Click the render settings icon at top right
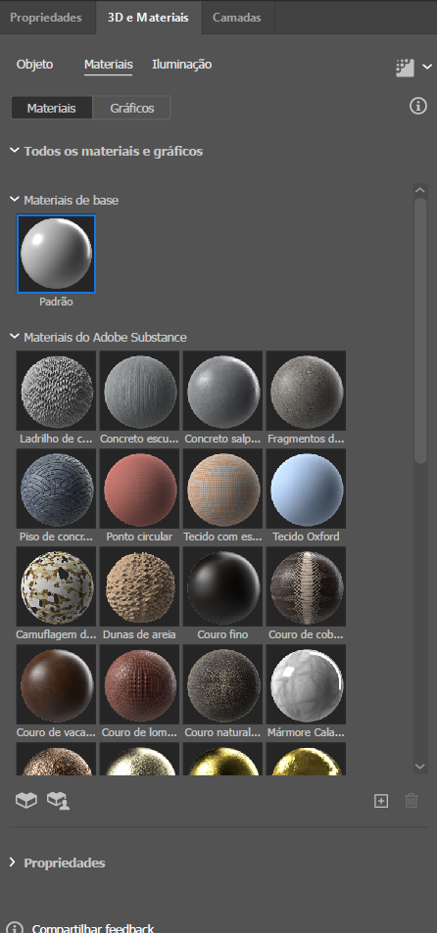This screenshot has width=437, height=933. pos(405,68)
